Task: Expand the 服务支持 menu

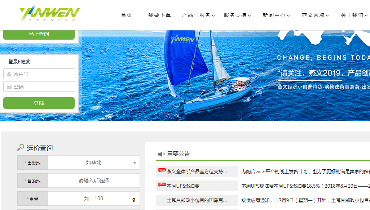Action: [x=237, y=15]
